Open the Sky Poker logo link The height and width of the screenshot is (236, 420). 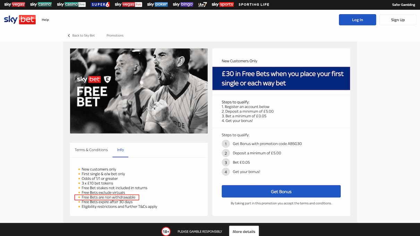tap(158, 5)
